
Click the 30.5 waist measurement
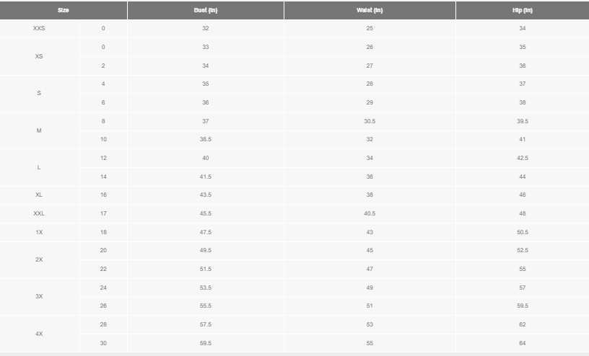click(x=370, y=121)
